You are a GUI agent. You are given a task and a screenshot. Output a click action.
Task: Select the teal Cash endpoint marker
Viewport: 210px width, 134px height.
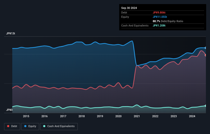coord(206,106)
